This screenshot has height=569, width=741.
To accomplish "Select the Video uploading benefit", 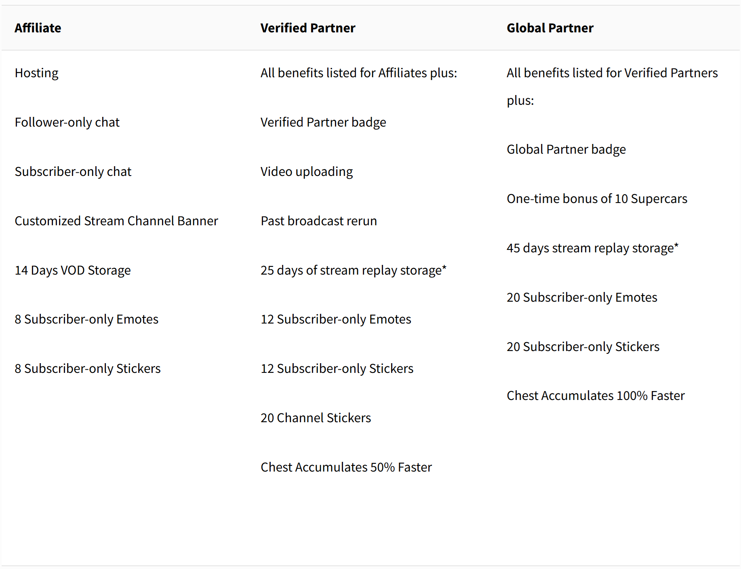I will [x=306, y=171].
